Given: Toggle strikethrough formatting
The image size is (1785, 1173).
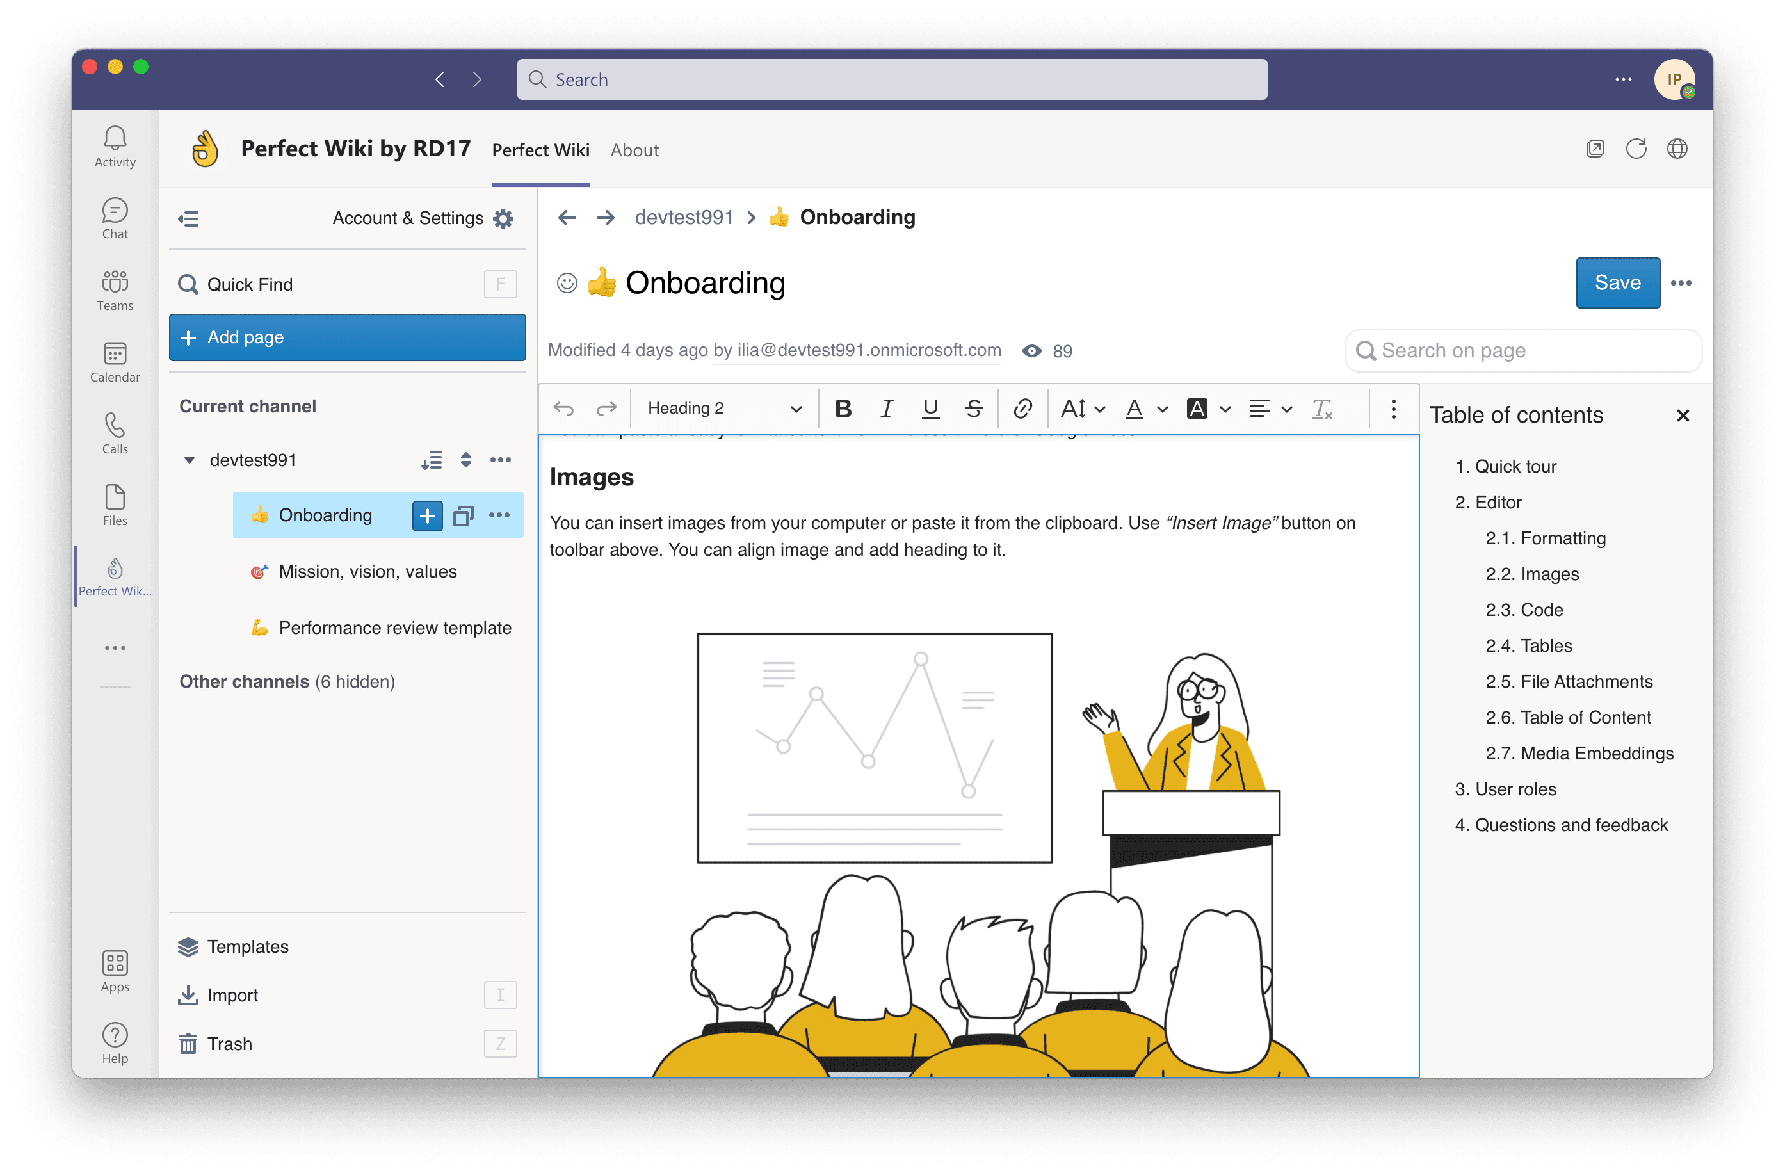Looking at the screenshot, I should (974, 408).
